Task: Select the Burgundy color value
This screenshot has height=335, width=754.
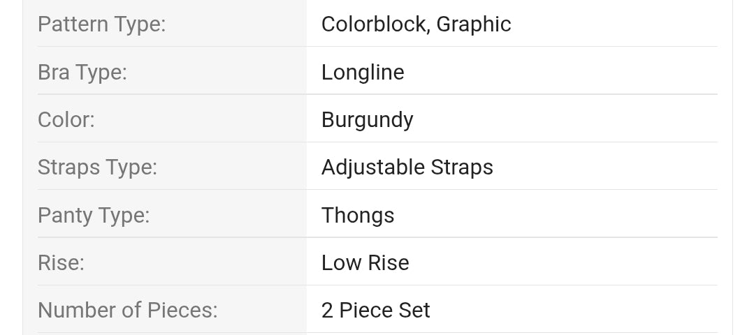Action: [x=367, y=120]
